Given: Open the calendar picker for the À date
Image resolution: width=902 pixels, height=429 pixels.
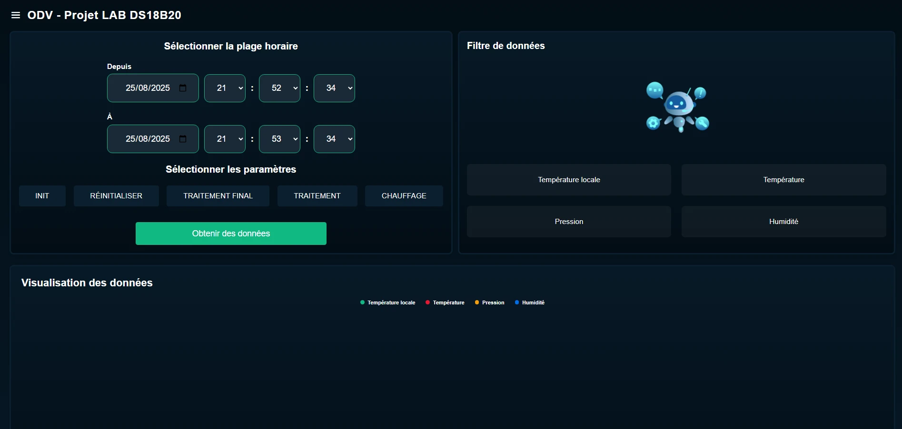Looking at the screenshot, I should click(183, 139).
